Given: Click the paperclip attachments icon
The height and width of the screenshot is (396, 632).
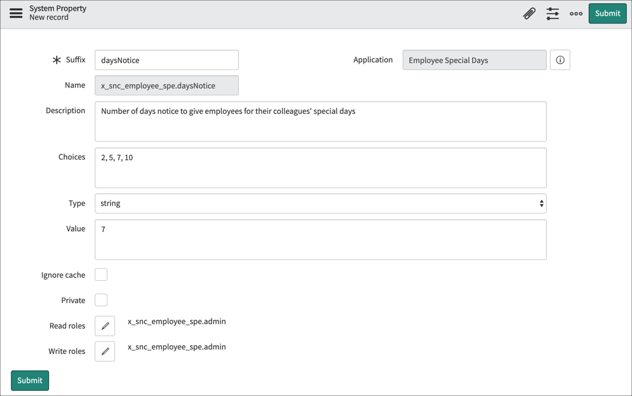Looking at the screenshot, I should tap(529, 13).
